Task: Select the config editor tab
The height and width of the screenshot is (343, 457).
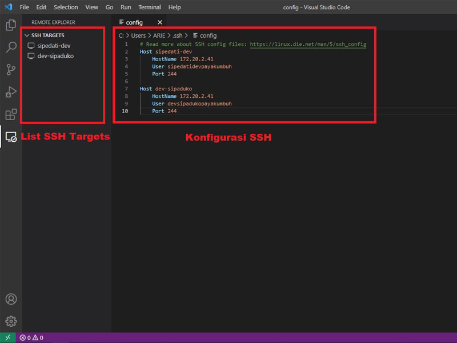Action: point(139,22)
